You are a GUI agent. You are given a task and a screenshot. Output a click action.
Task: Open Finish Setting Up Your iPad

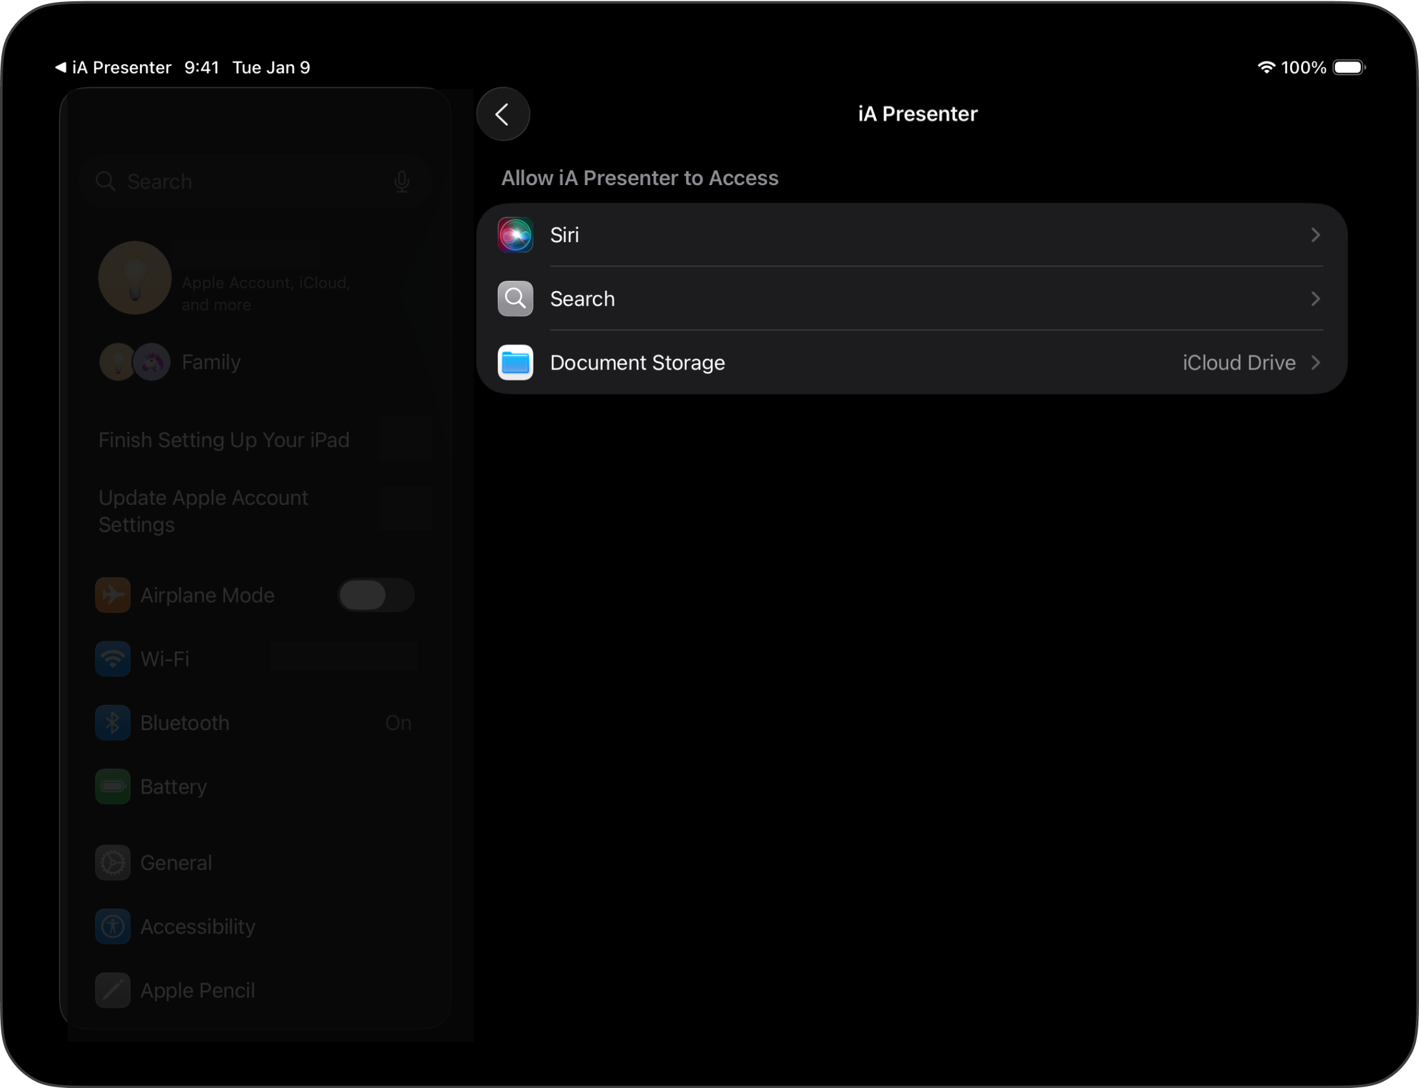click(x=224, y=440)
